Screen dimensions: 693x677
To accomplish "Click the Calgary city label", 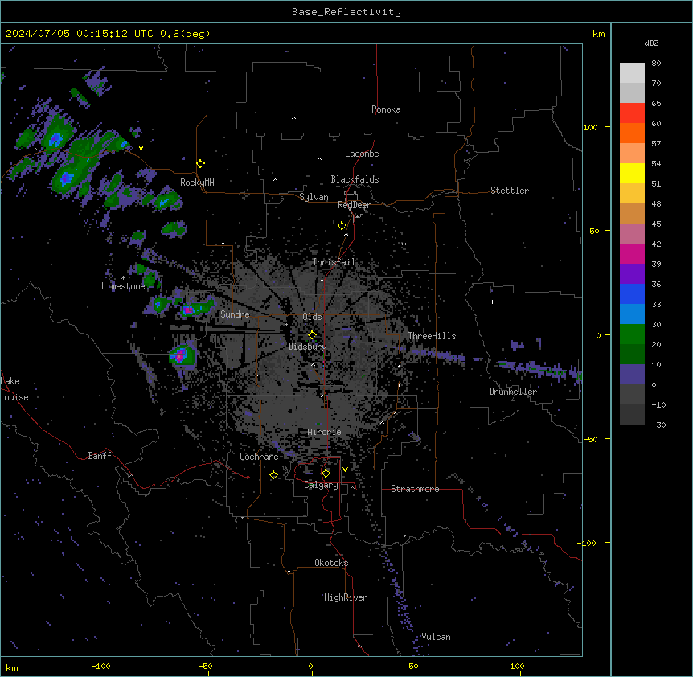I will point(321,485).
